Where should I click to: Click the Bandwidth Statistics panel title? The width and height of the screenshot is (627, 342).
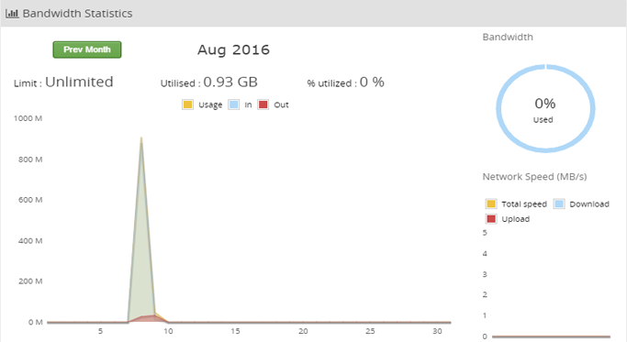pyautogui.click(x=77, y=14)
